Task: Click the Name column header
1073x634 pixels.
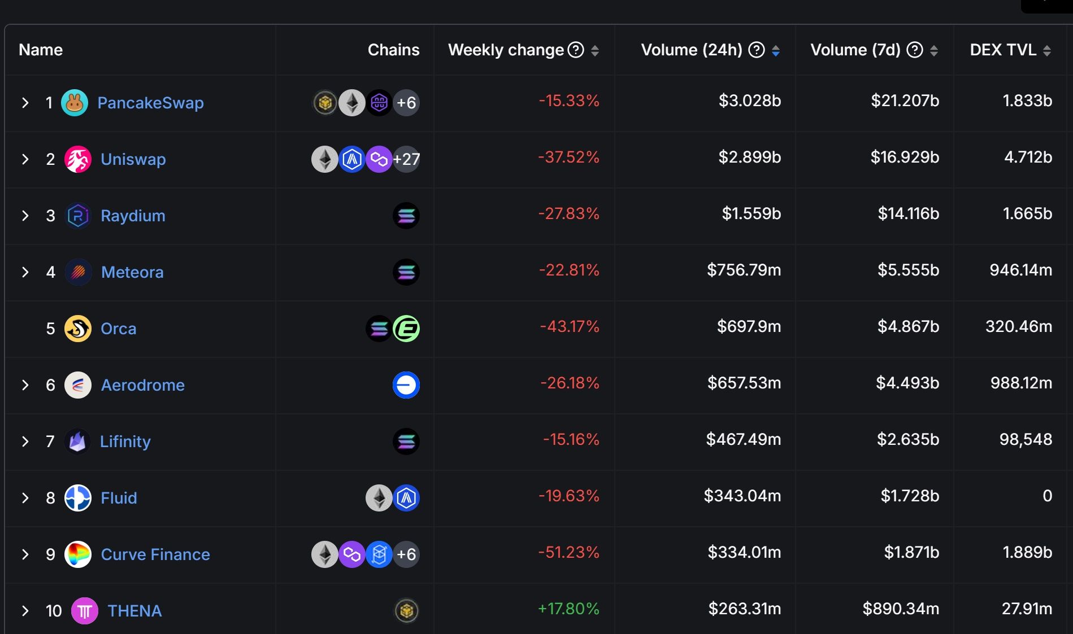Action: point(41,50)
